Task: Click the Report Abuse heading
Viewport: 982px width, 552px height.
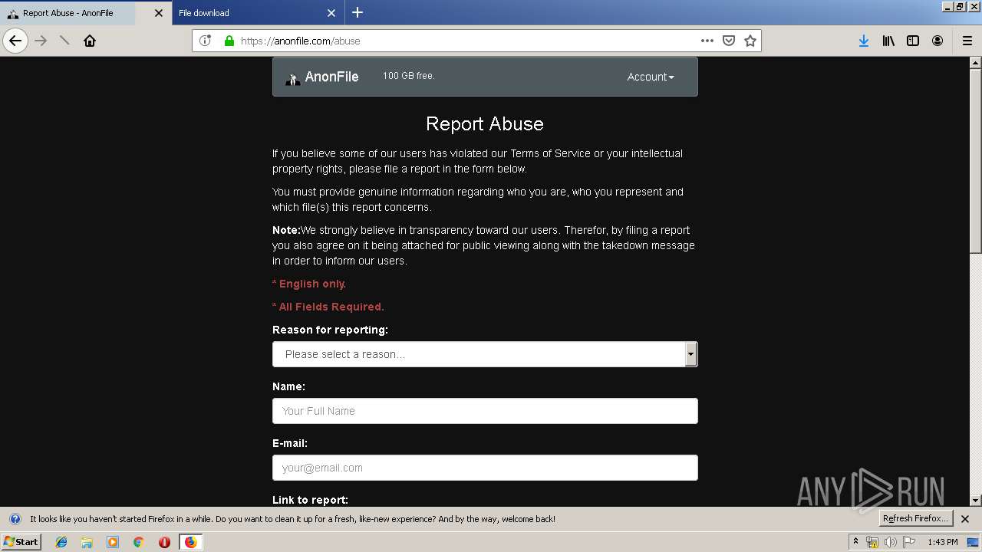Action: pyautogui.click(x=485, y=123)
